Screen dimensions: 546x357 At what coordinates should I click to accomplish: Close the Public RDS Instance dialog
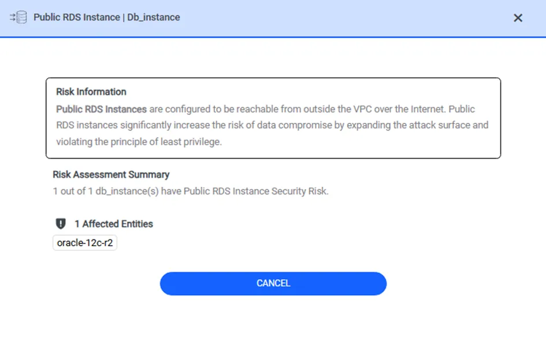pyautogui.click(x=518, y=18)
